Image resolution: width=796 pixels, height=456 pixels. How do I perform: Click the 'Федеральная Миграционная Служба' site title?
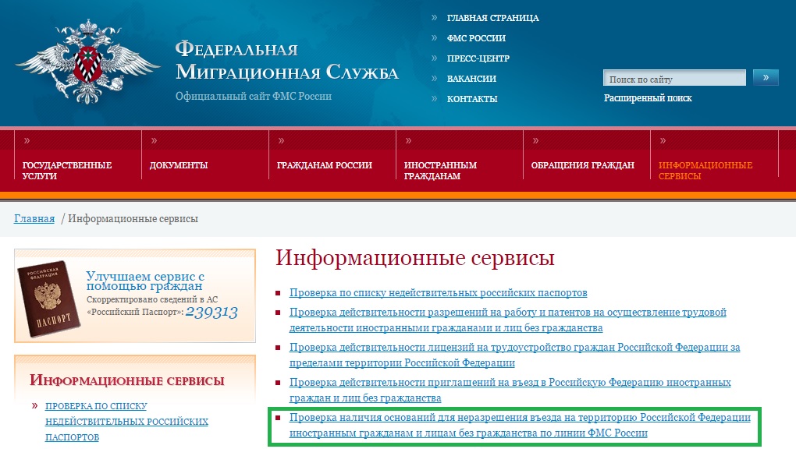286,62
